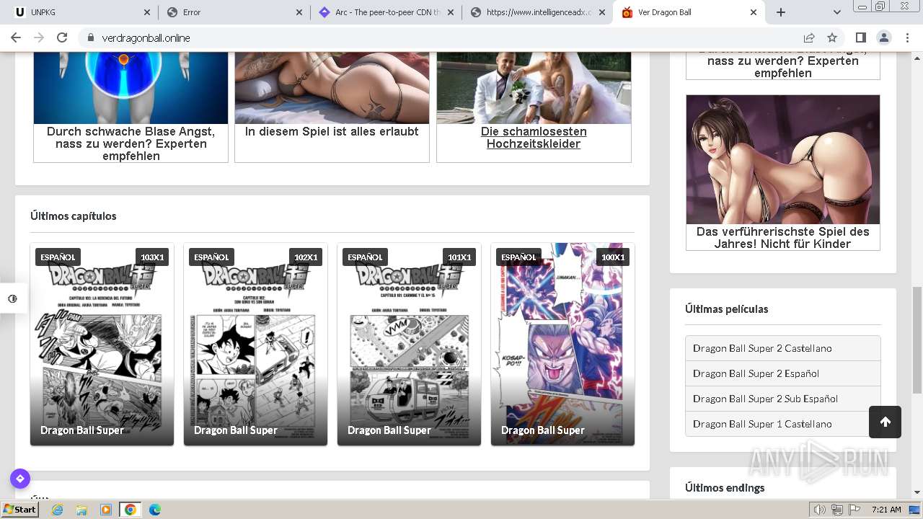The width and height of the screenshot is (923, 519).
Task: Click the scroll-to-top arrow button
Action: tap(885, 422)
